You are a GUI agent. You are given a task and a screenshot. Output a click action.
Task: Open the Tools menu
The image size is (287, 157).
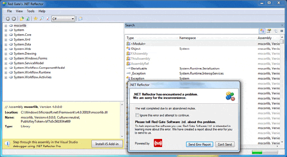coord(31,11)
